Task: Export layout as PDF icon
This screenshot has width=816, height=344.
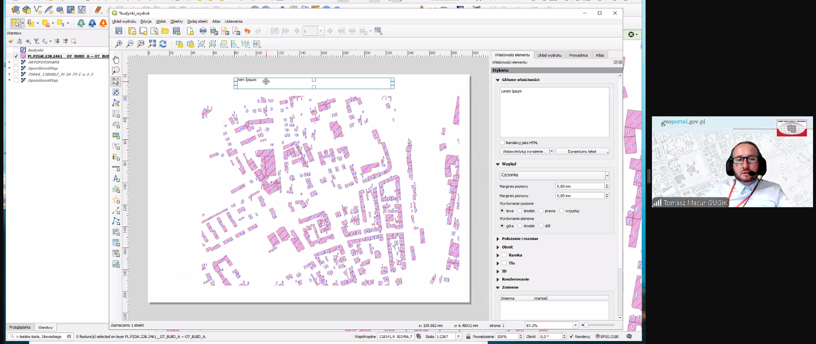Action: click(236, 31)
